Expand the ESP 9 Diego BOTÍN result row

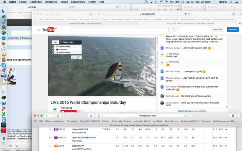[226, 146]
